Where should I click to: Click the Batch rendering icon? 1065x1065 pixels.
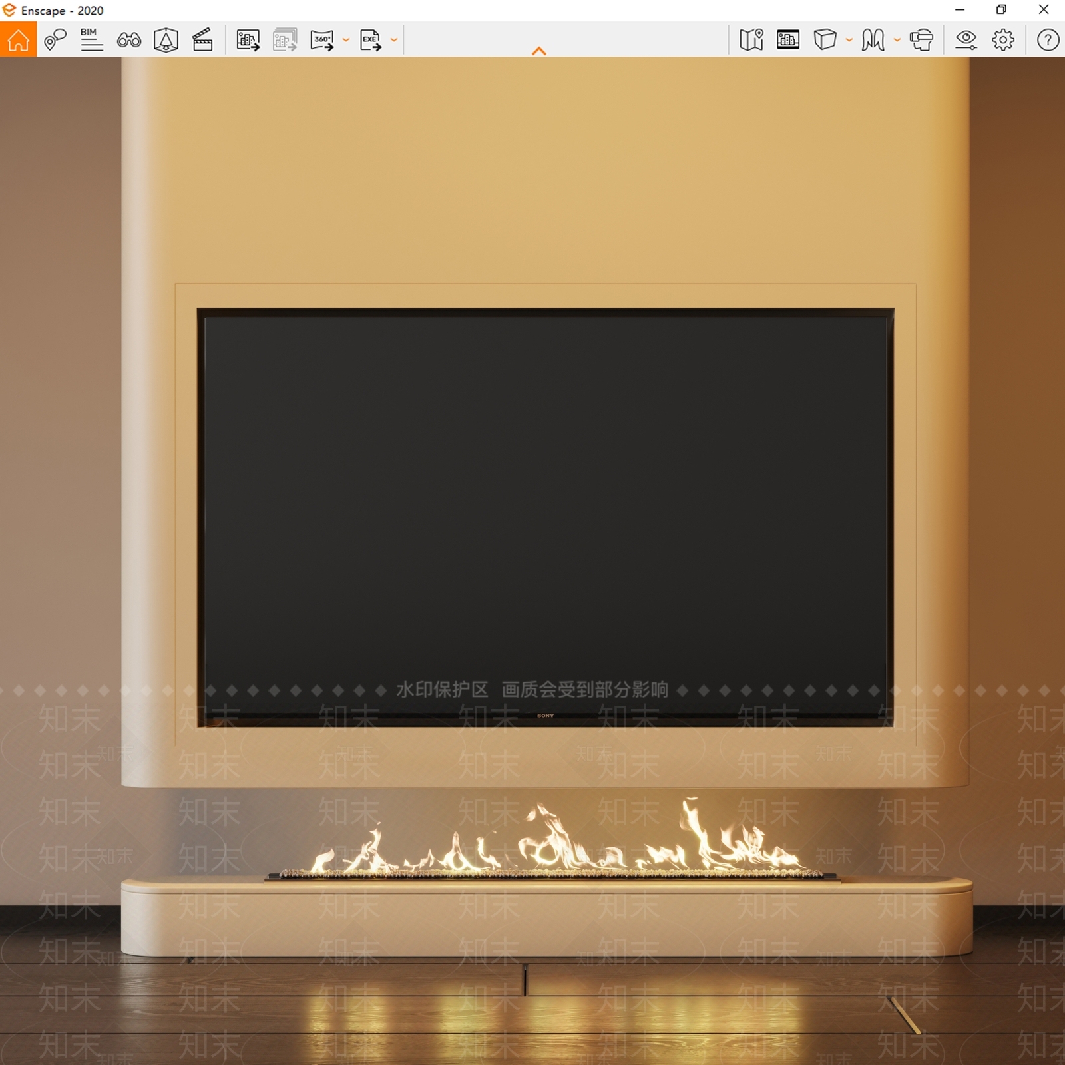285,40
